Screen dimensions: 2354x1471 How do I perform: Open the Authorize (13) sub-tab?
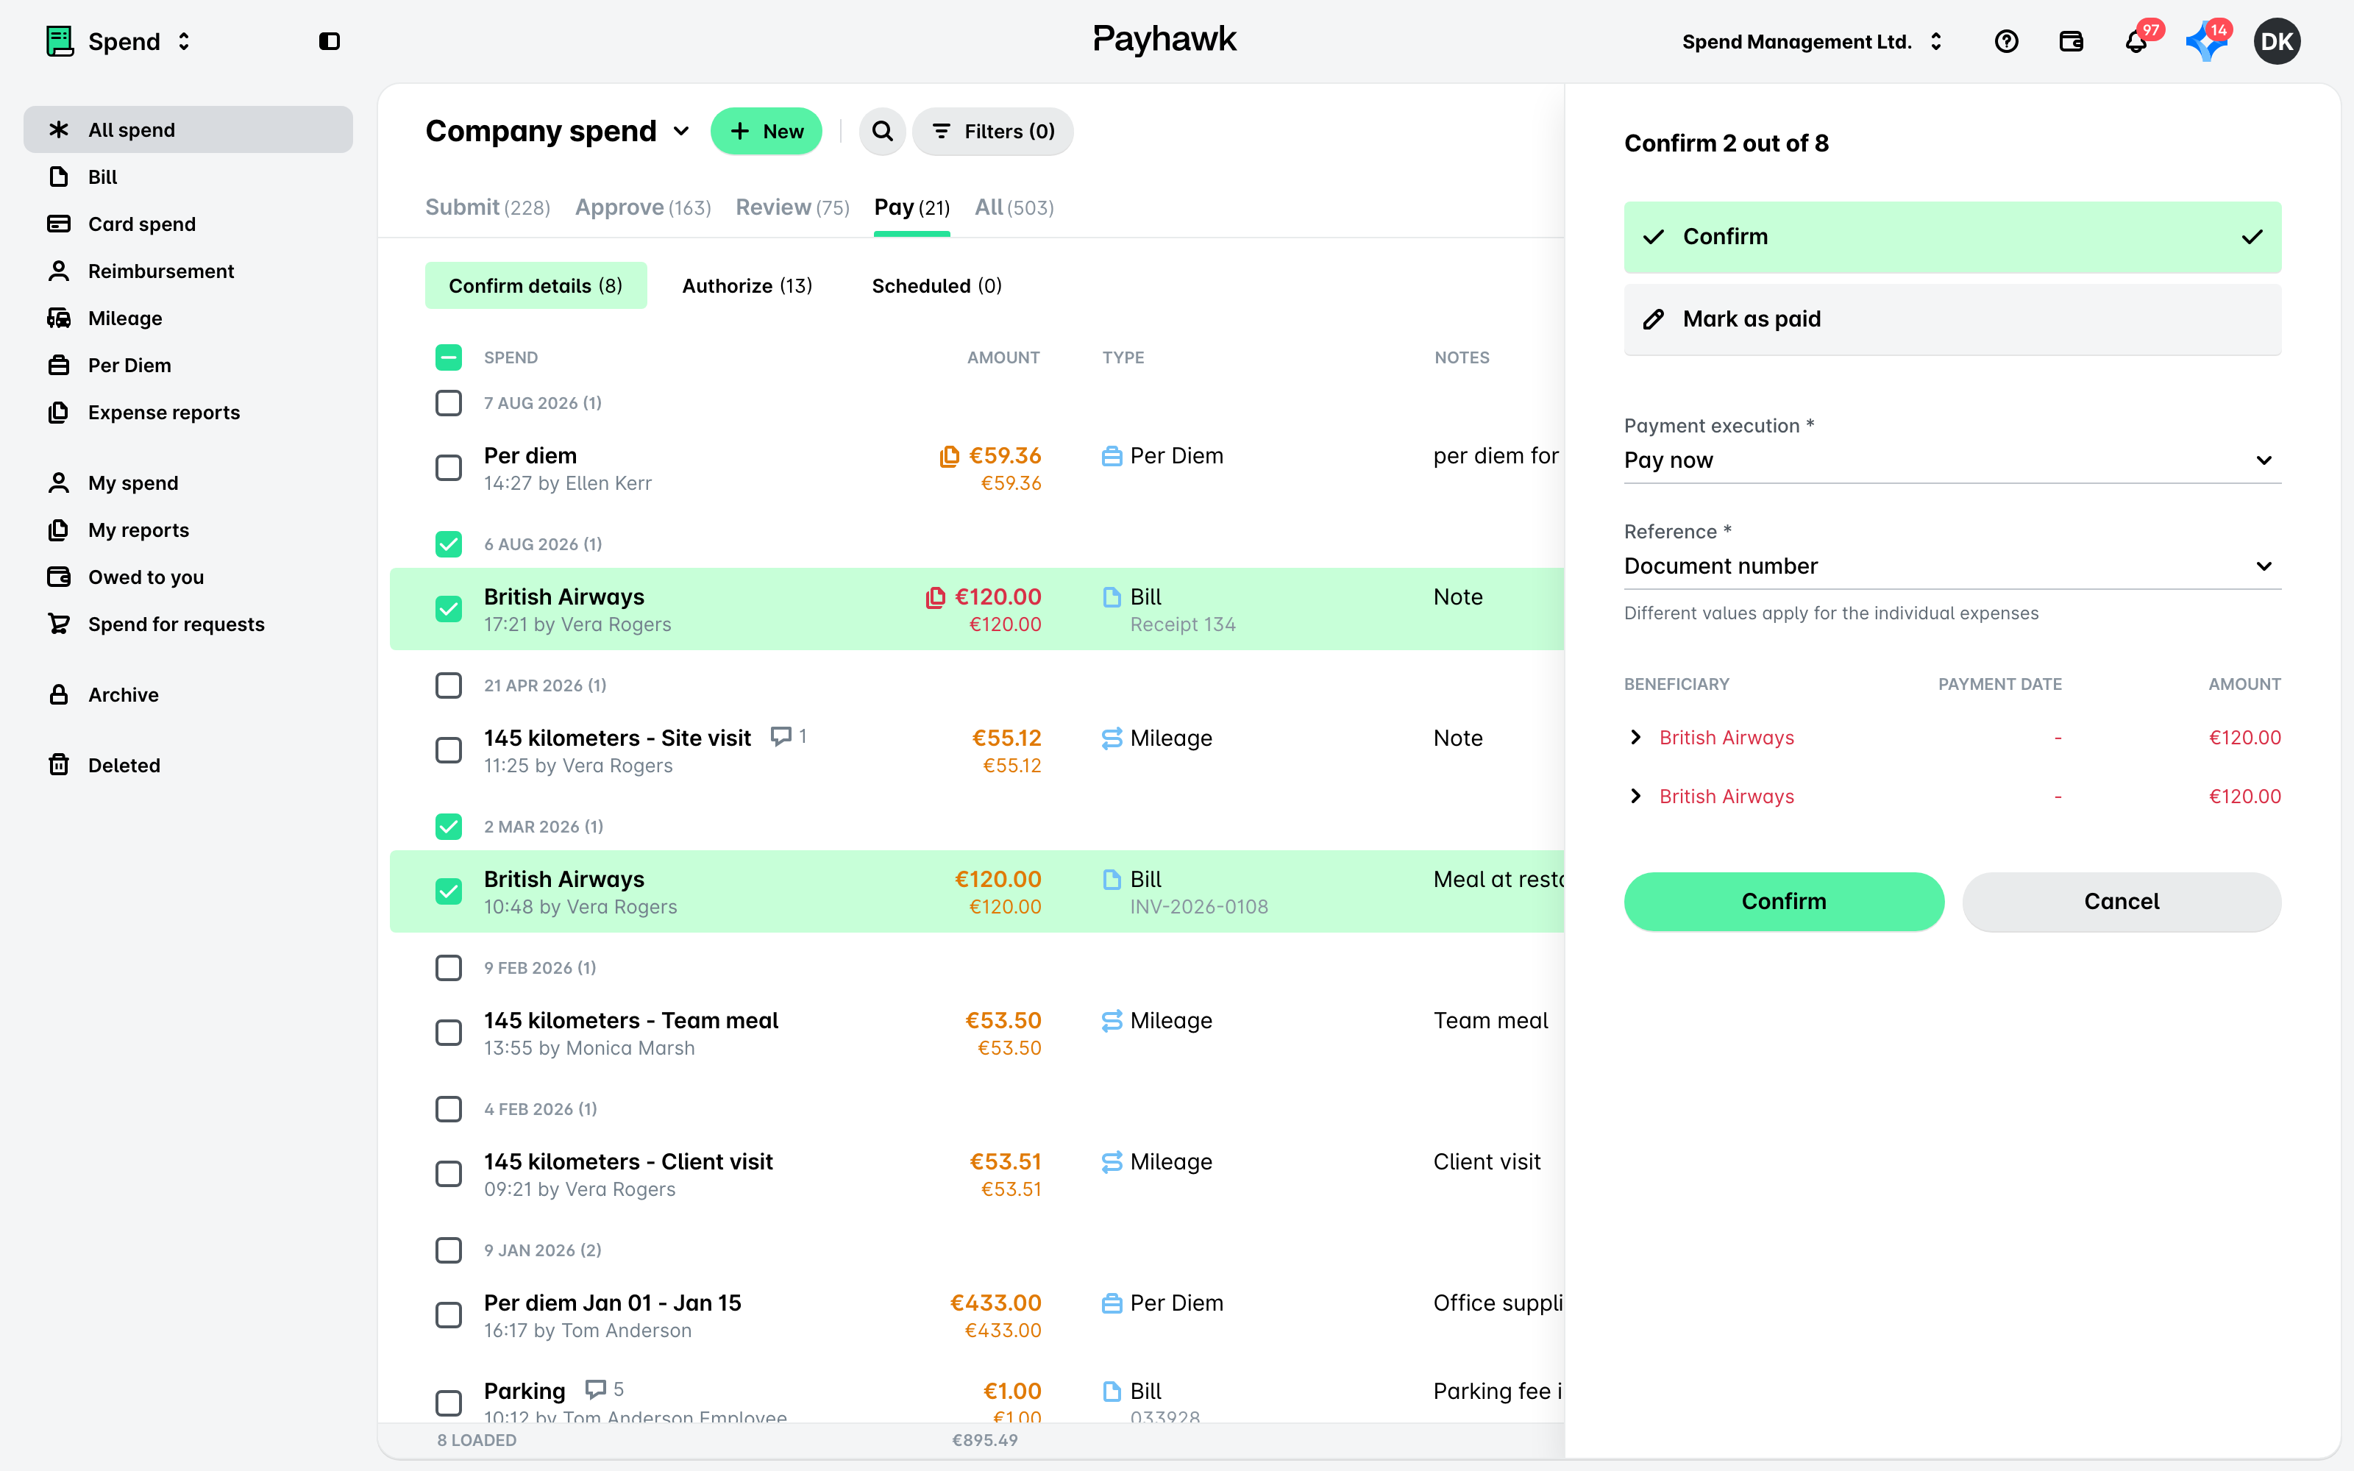pyautogui.click(x=747, y=285)
